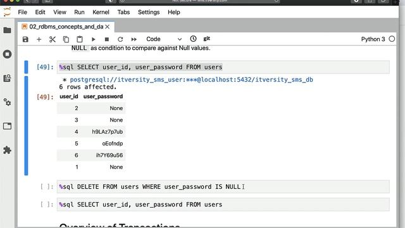405x228 pixels.
Task: Click the oEofndp password cell
Action: (113, 144)
